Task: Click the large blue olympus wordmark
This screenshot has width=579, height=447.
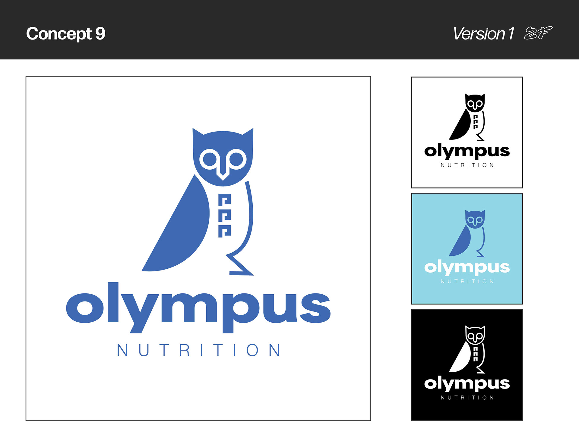Action: pos(198,308)
